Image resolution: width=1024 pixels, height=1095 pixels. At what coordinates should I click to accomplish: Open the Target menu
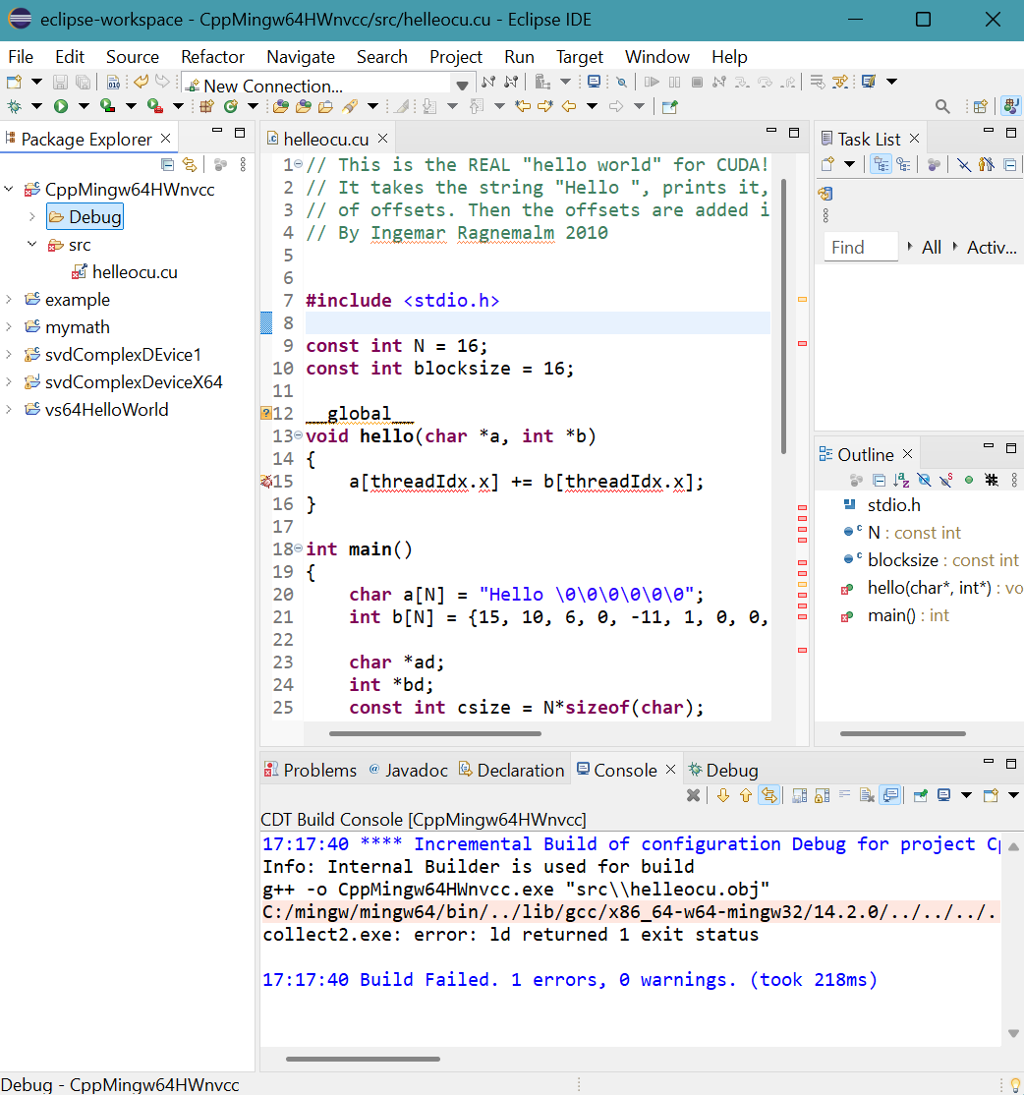tap(580, 57)
